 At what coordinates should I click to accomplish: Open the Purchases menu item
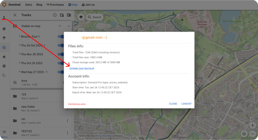tap(55, 5)
